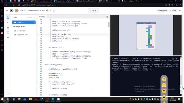Screen dimensions: 184x103
Task: Open the Settings gear sidebar icon
Action: coord(8,37)
